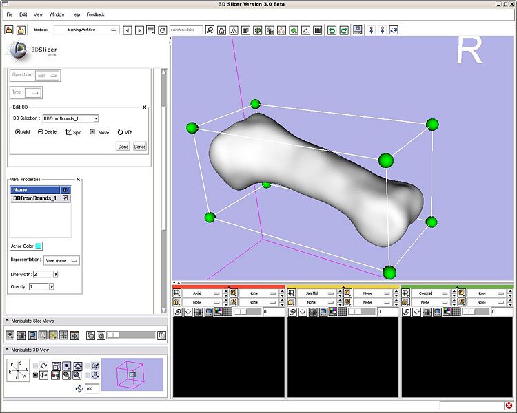This screenshot has height=413, width=517.
Task: Open the BB Selection dropdown
Action: (x=70, y=118)
